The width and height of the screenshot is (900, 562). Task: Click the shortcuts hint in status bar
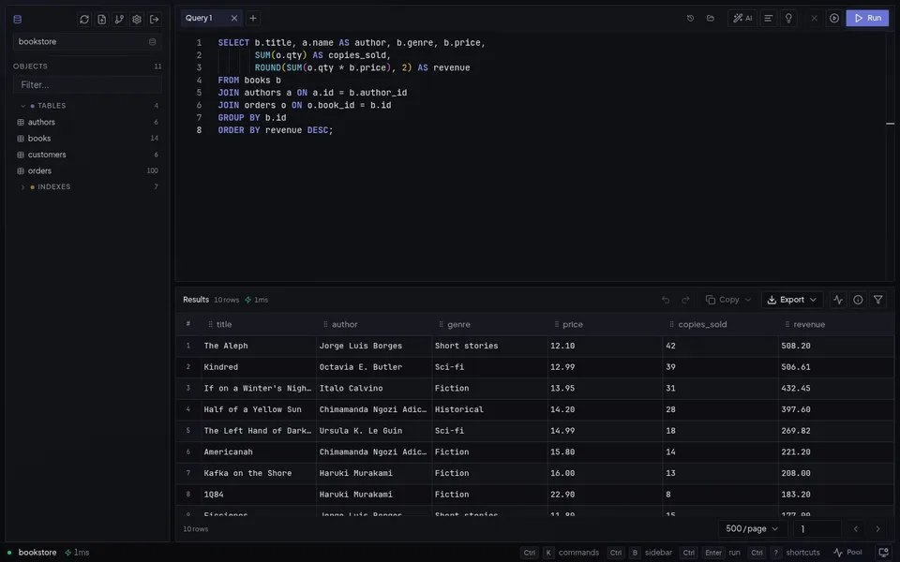click(784, 553)
